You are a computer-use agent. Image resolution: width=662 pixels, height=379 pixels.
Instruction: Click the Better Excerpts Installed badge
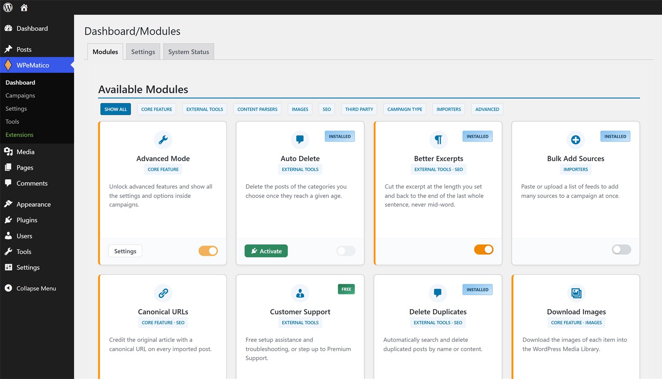477,136
